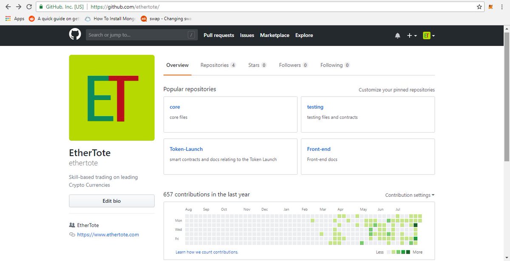The image size is (510, 261).
Task: Go to Explore in header
Action: click(304, 35)
